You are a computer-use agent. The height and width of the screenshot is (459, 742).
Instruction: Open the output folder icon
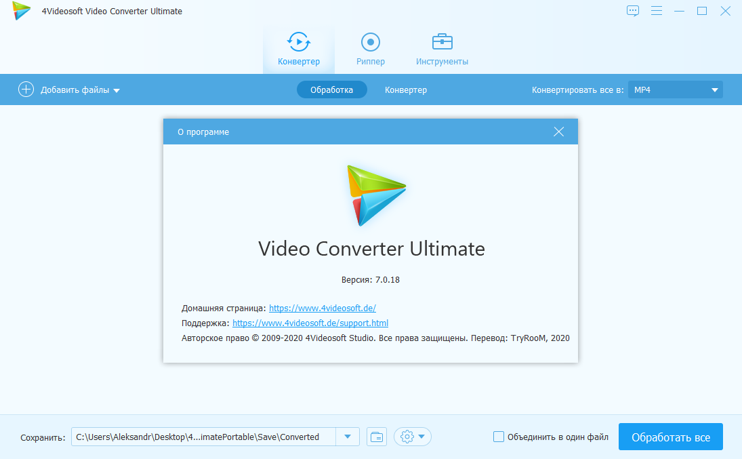377,437
